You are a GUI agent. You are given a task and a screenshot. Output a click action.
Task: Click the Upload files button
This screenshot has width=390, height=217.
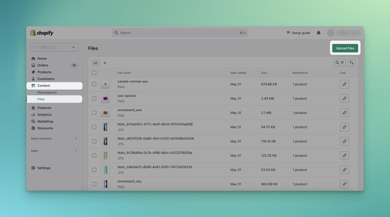[x=345, y=48]
